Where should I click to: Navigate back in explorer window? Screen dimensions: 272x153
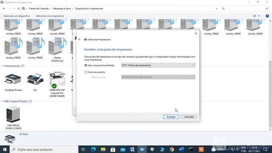(4, 8)
